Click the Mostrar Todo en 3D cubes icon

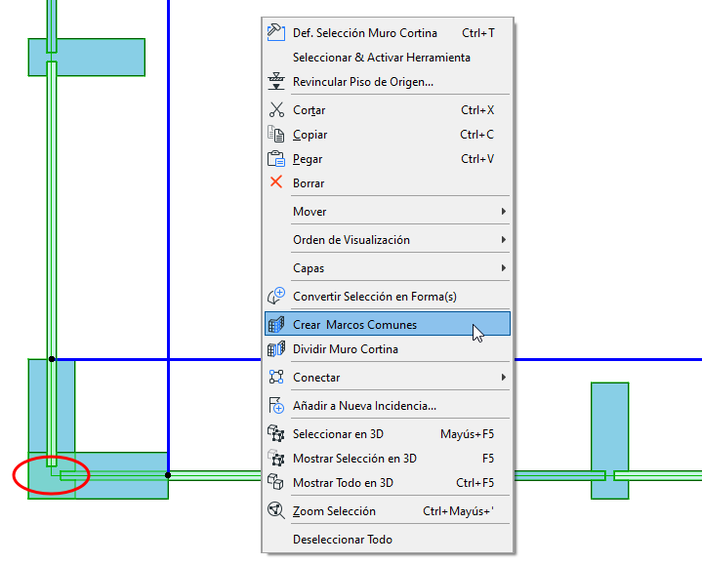275,483
